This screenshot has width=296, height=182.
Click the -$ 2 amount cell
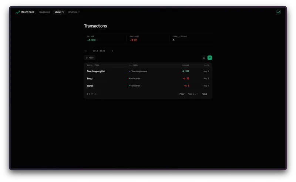click(186, 86)
